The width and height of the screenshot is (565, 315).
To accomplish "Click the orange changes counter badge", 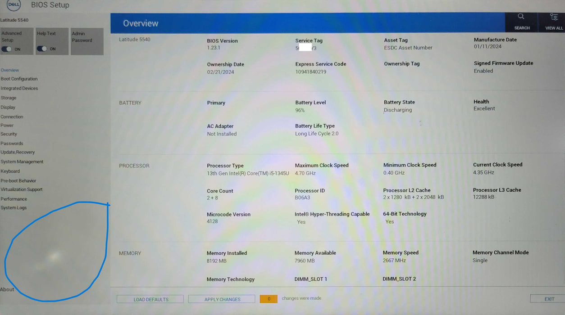I will 269,299.
